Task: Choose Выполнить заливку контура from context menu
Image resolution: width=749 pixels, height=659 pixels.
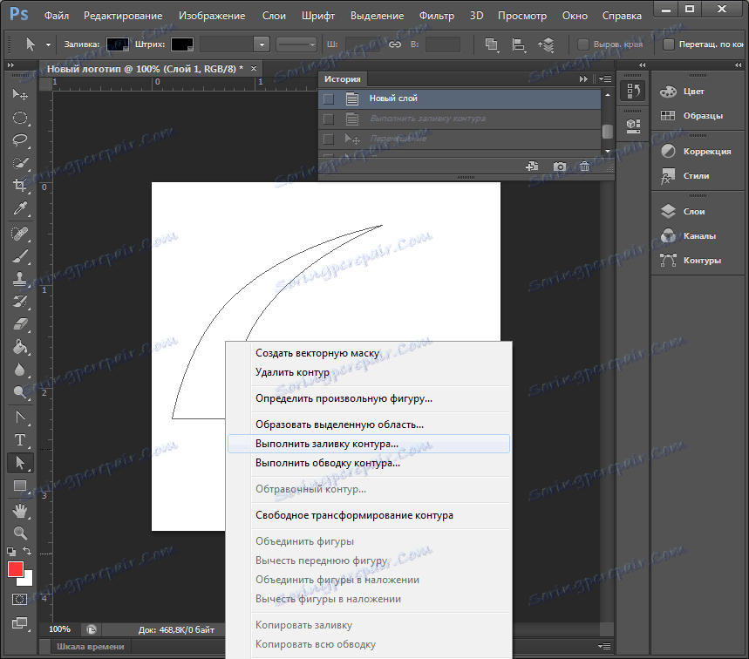Action: [x=326, y=444]
